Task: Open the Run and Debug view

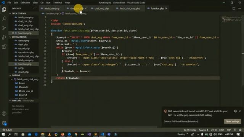Action: [x=4, y=37]
